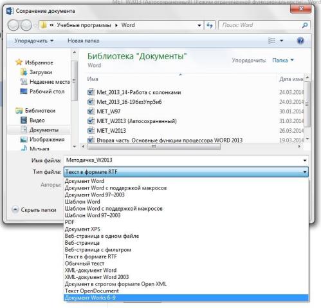Click the search magnifier icon
This screenshot has width=321, height=308.
(x=305, y=25)
